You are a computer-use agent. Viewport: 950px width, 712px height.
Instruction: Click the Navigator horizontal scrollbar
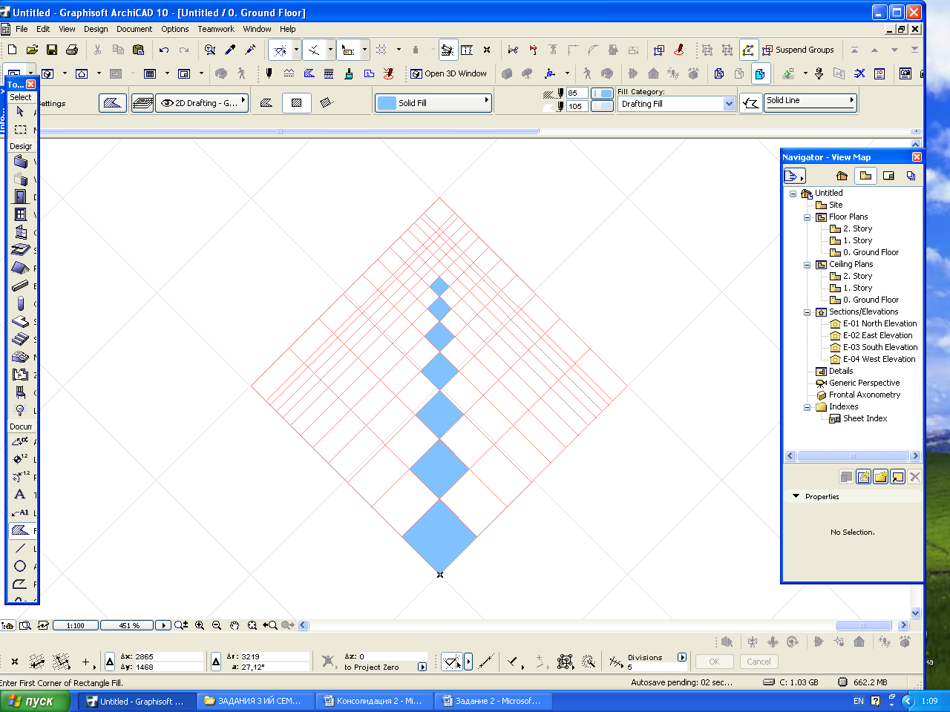pyautogui.click(x=853, y=456)
